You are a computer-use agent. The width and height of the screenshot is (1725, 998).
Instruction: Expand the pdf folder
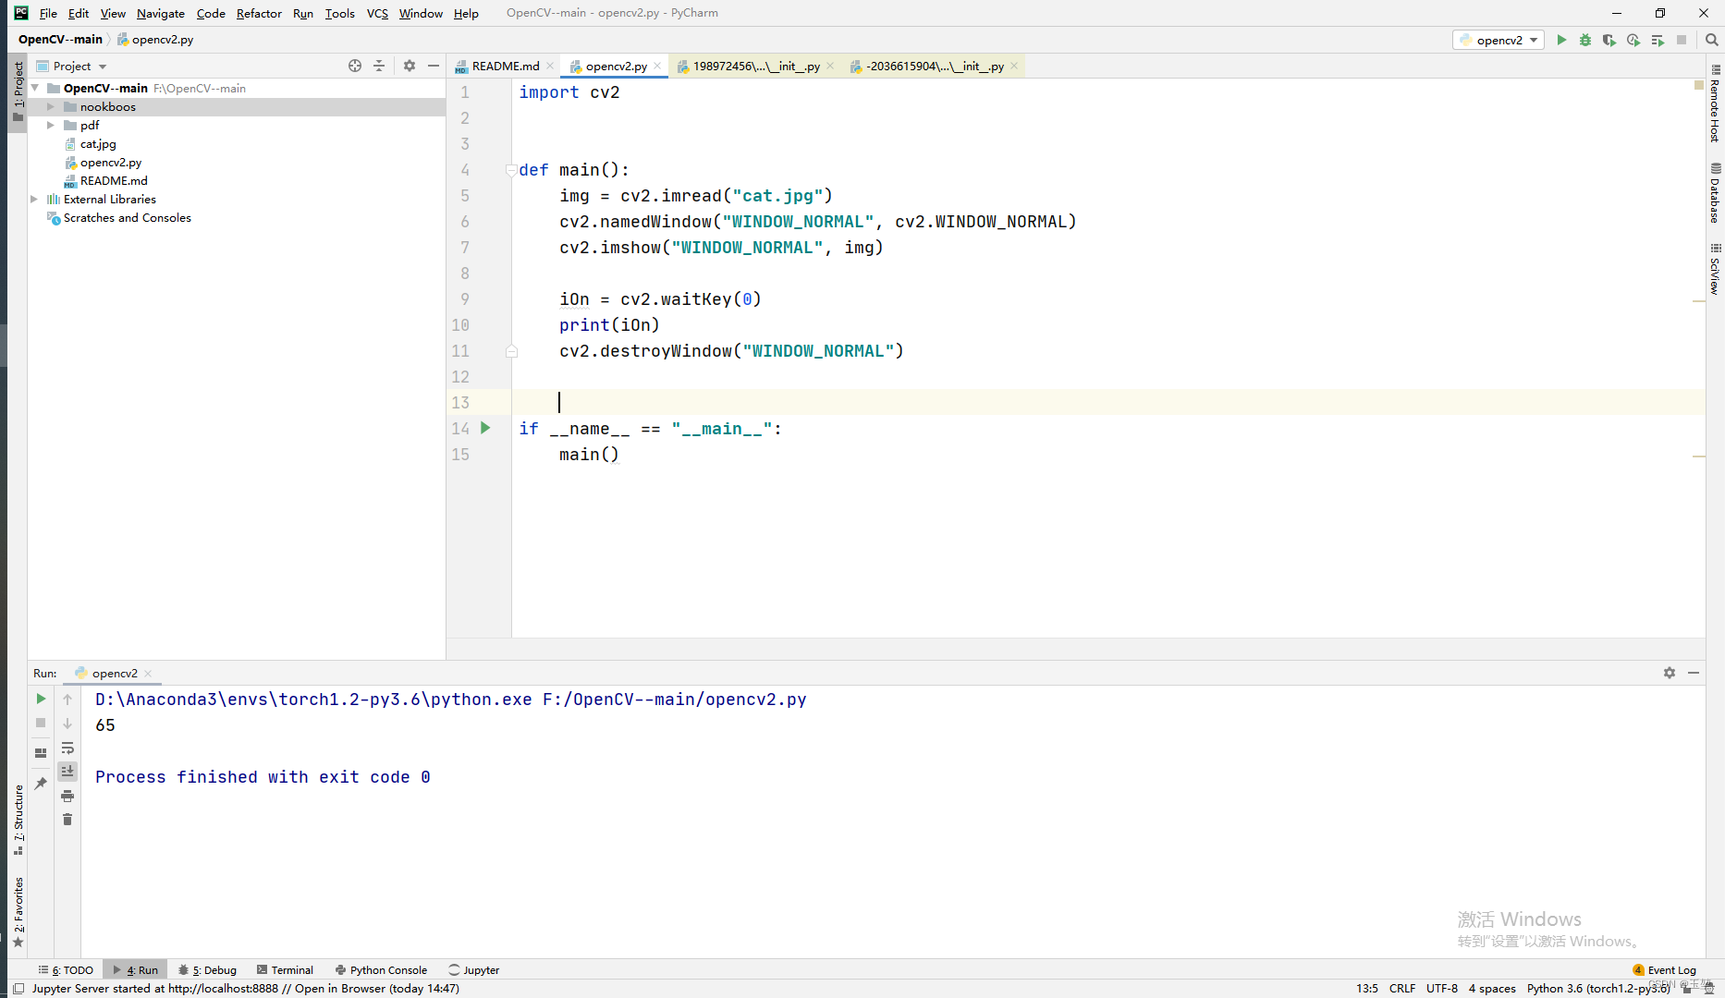[x=51, y=125]
